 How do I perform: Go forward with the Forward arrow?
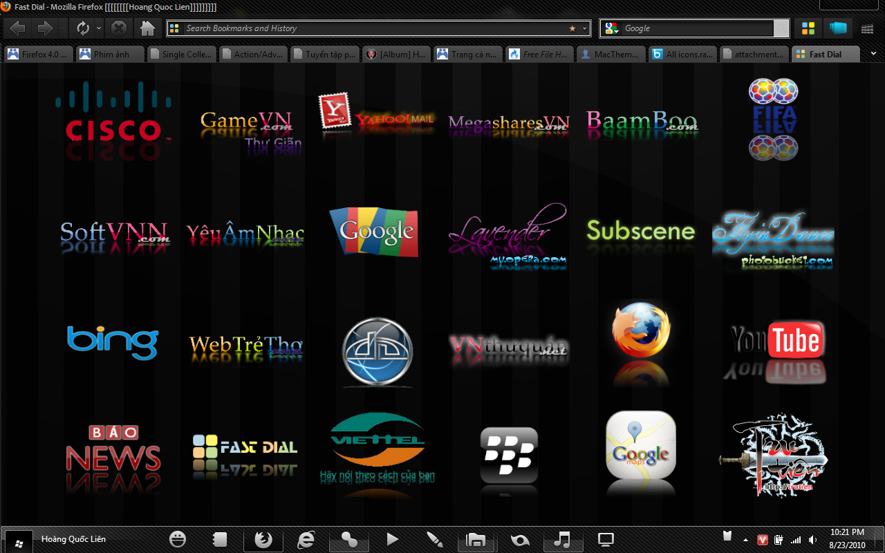click(x=46, y=28)
